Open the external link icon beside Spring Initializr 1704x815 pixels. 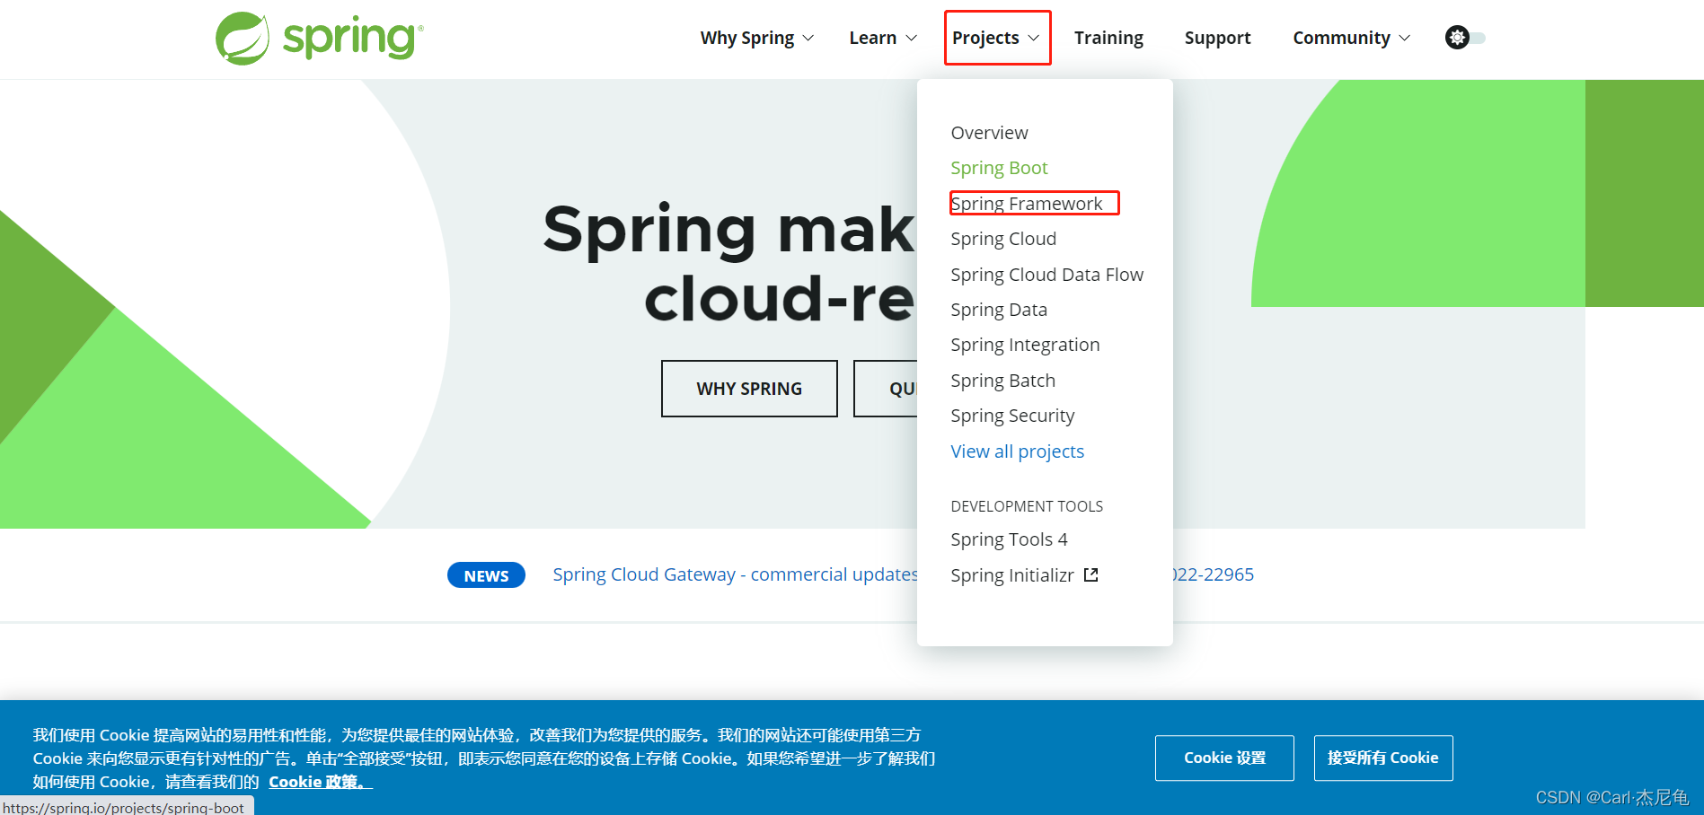coord(1090,574)
